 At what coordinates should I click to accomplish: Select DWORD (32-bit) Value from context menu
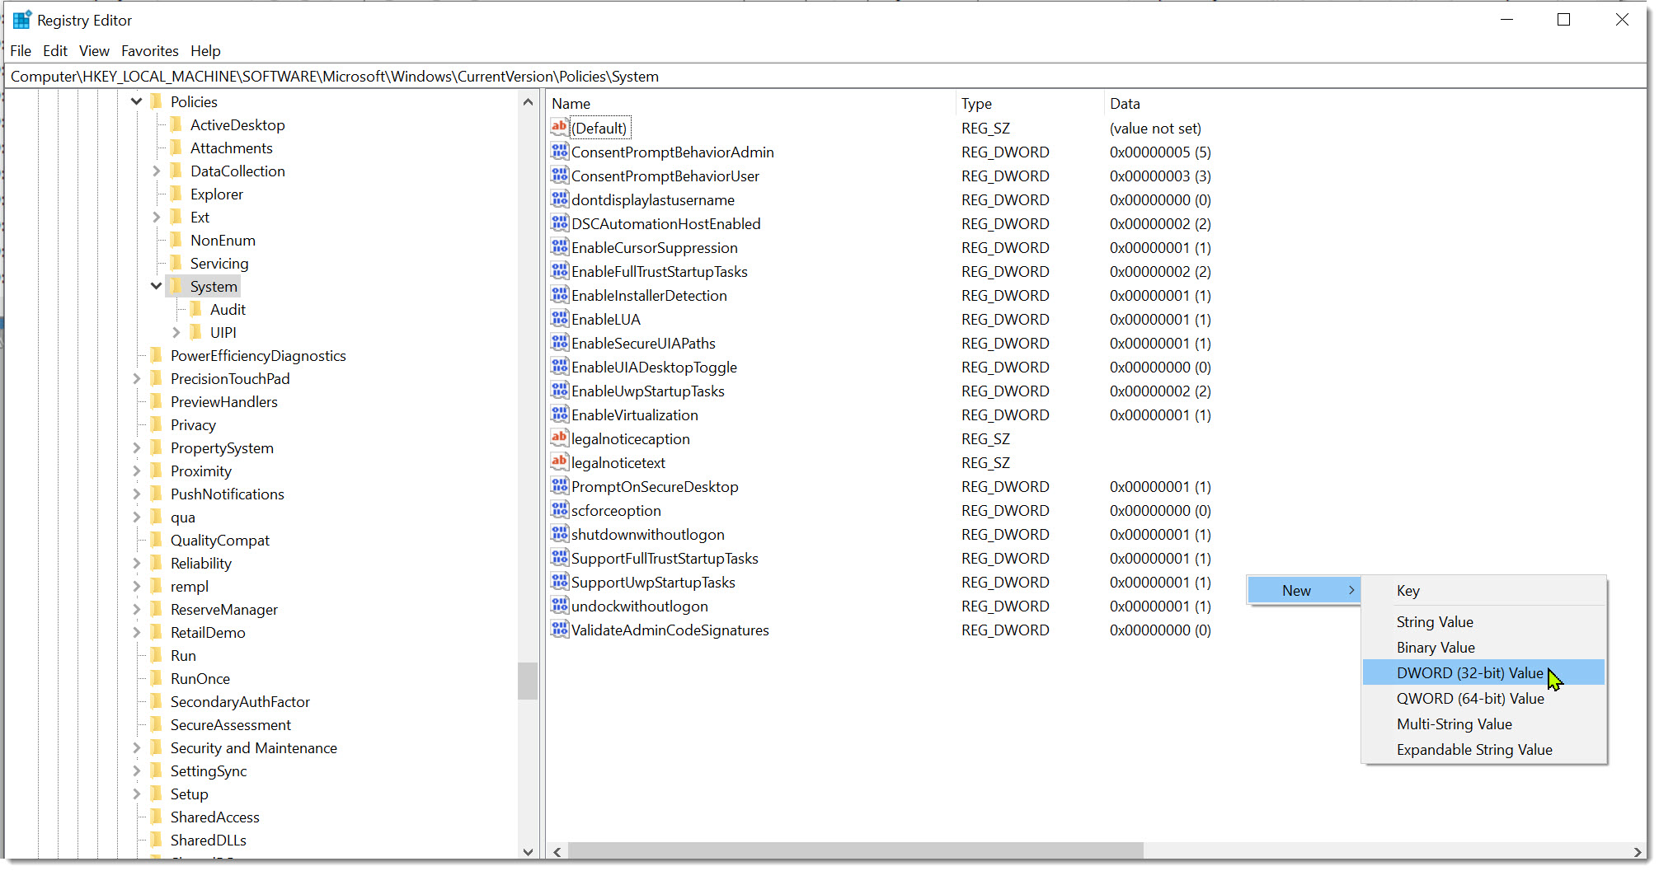(1469, 672)
